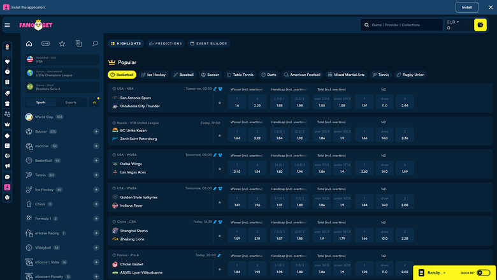Click the clock icon in left rail

coord(7,72)
